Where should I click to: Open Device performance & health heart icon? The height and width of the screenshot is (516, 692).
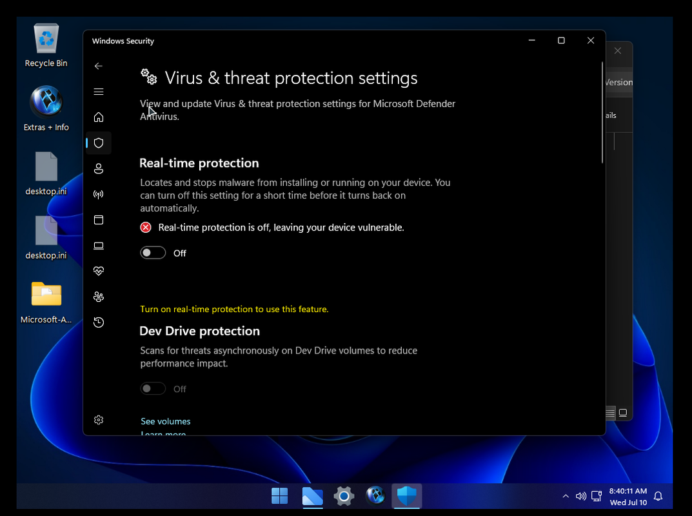click(99, 271)
